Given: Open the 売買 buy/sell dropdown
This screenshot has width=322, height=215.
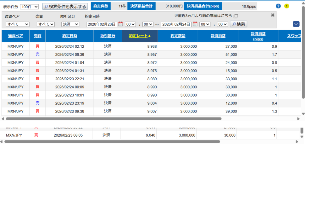Looking at the screenshot, I should pyautogui.click(x=46, y=24).
